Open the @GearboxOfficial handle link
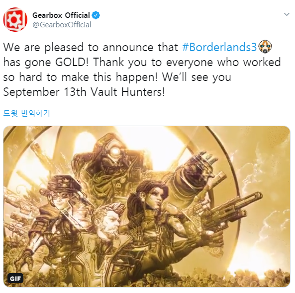This screenshot has height=293, width=295. coord(62,25)
